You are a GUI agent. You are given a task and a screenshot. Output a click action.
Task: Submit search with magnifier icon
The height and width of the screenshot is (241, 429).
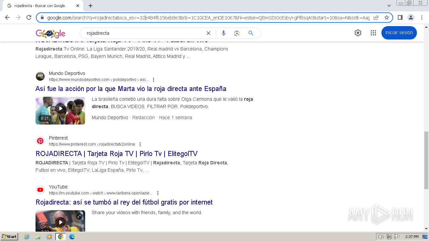tap(251, 33)
